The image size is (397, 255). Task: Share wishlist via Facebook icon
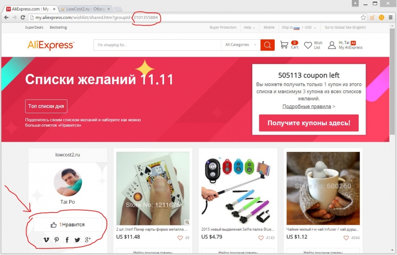67,239
